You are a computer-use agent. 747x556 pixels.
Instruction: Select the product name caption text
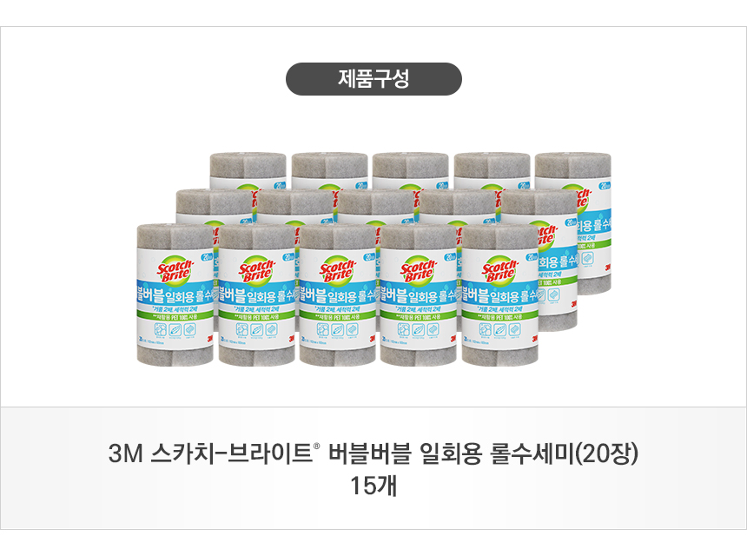(373, 453)
